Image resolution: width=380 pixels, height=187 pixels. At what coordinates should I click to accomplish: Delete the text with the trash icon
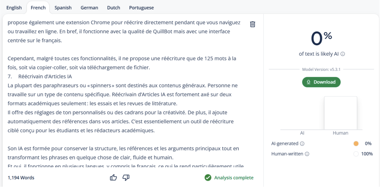point(253,24)
